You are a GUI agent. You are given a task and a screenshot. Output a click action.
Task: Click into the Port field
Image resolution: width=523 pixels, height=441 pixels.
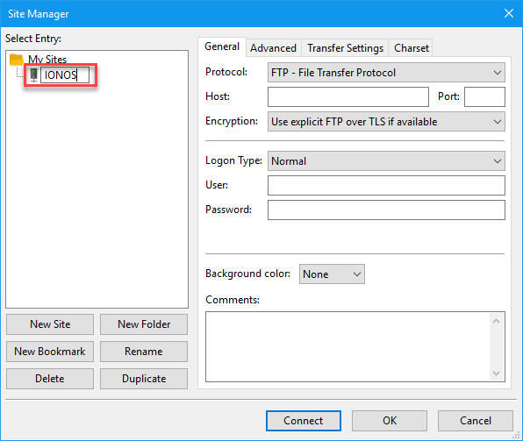(484, 97)
